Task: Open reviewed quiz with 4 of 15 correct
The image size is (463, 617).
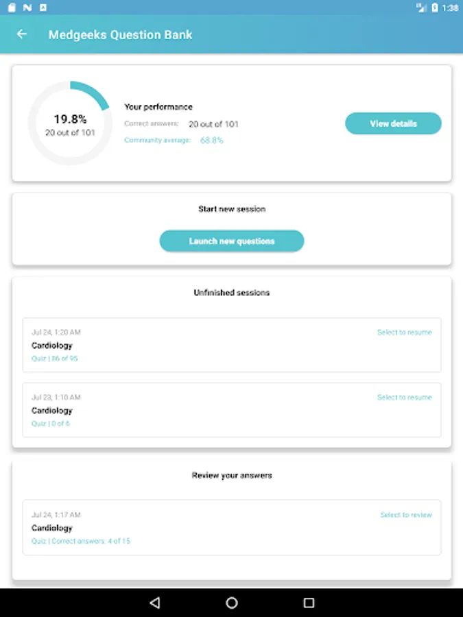Action: point(81,541)
